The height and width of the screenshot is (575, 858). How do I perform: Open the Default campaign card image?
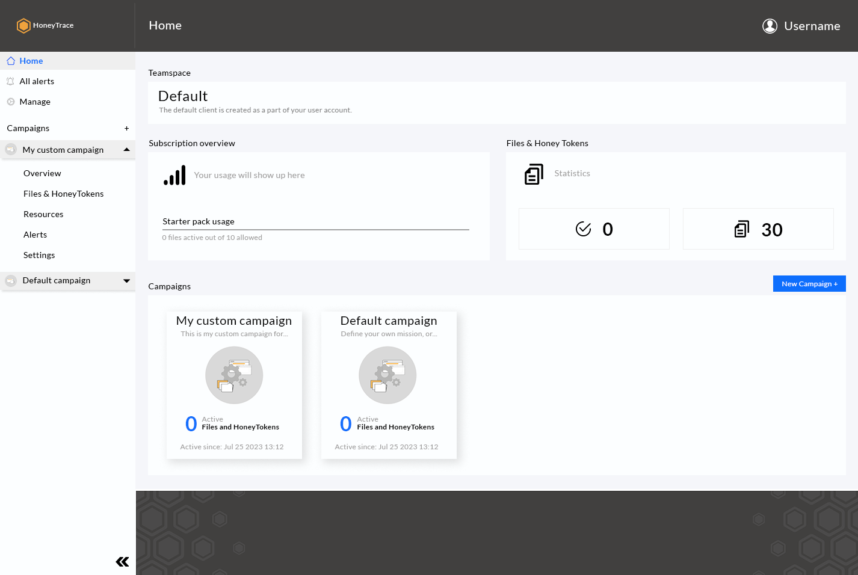pos(387,375)
